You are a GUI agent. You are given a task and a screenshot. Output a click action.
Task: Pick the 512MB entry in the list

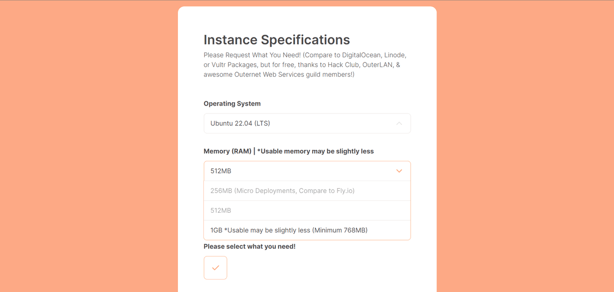pos(221,210)
